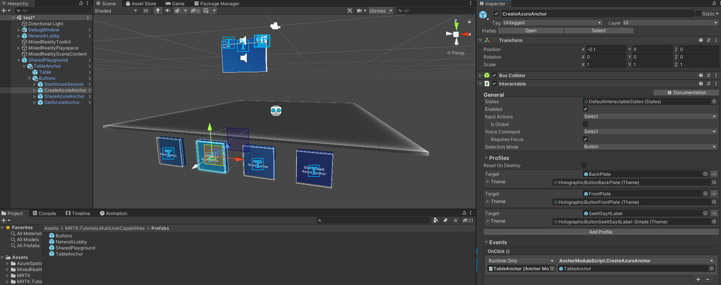The height and width of the screenshot is (285, 721).
Task: Open Selection Mode Button dropdown
Action: coord(650,146)
